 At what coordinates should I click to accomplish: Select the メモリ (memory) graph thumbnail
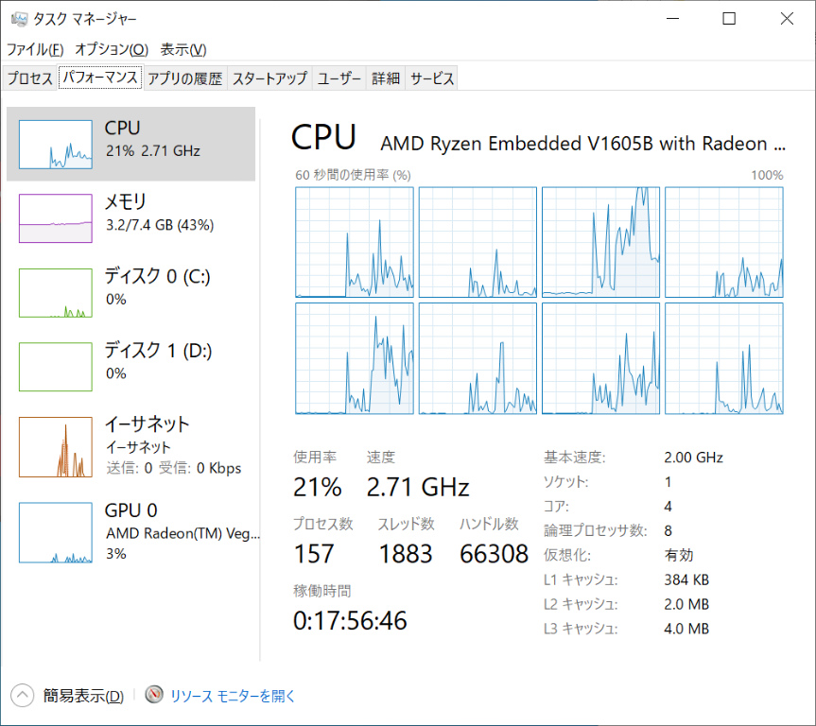pos(56,218)
